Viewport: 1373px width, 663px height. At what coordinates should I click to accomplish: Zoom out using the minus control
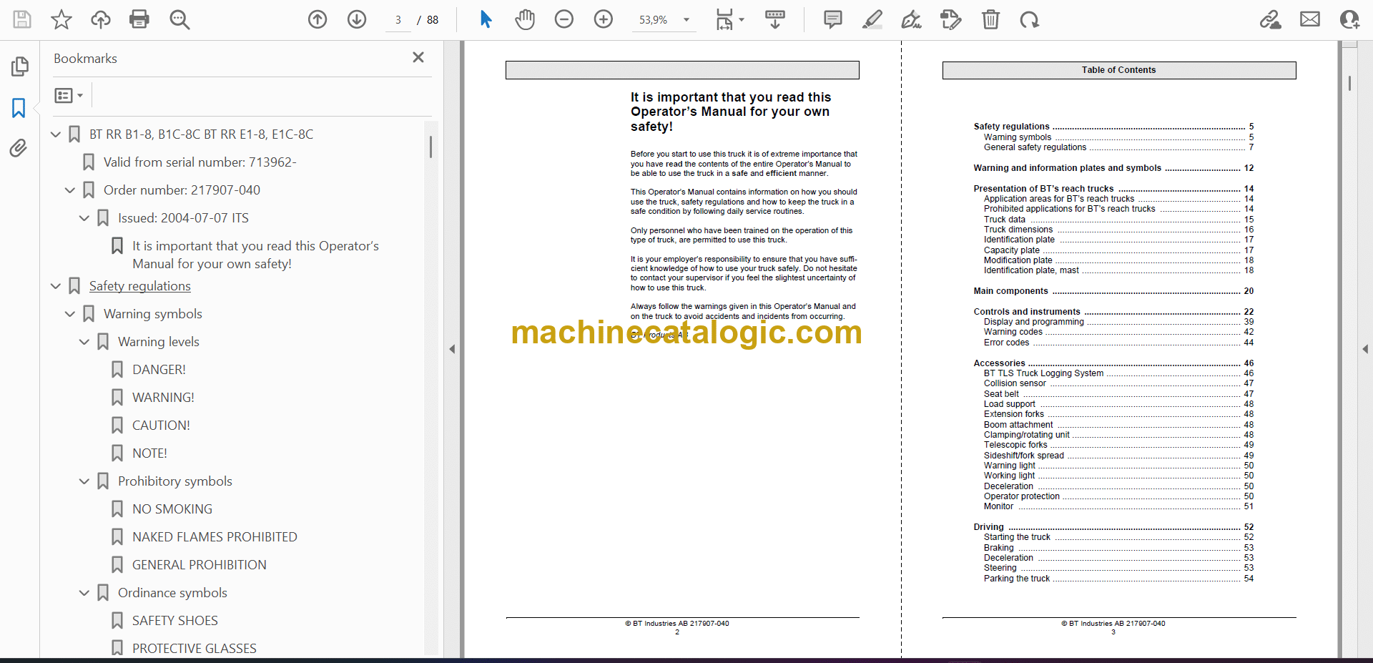coord(564,19)
